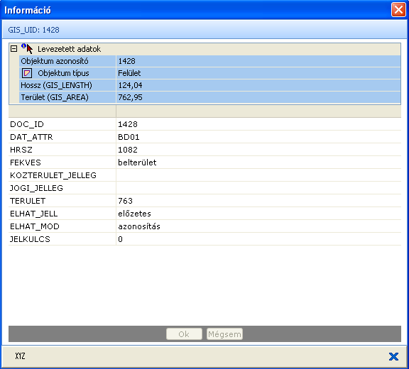The height and width of the screenshot is (369, 409).
Task: Click the belterület value cell
Action: [258, 163]
